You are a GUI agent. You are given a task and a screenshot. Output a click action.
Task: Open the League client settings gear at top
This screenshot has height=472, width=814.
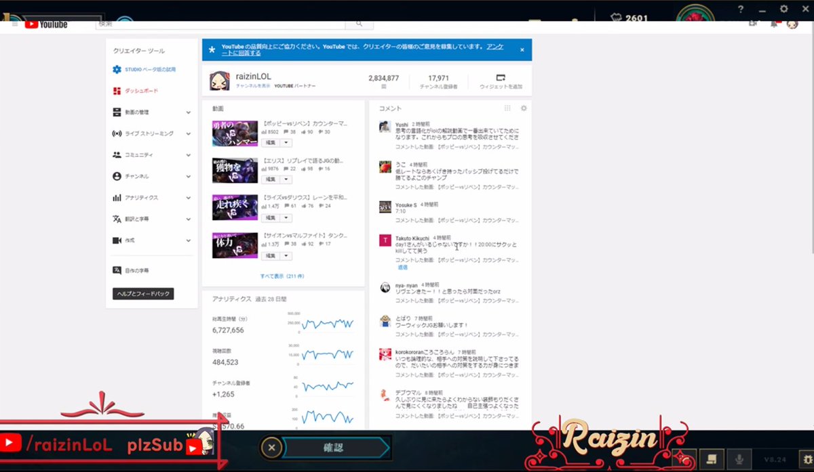[784, 9]
